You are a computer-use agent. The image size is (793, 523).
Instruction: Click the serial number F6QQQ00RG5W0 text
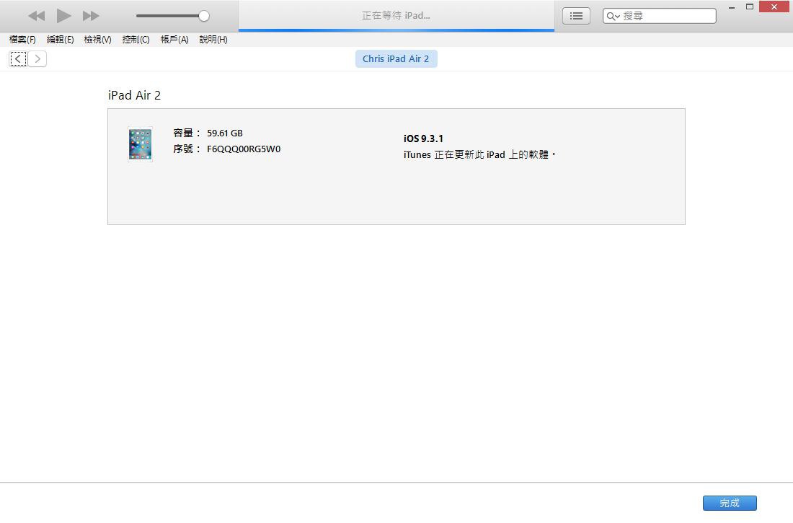pyautogui.click(x=244, y=149)
